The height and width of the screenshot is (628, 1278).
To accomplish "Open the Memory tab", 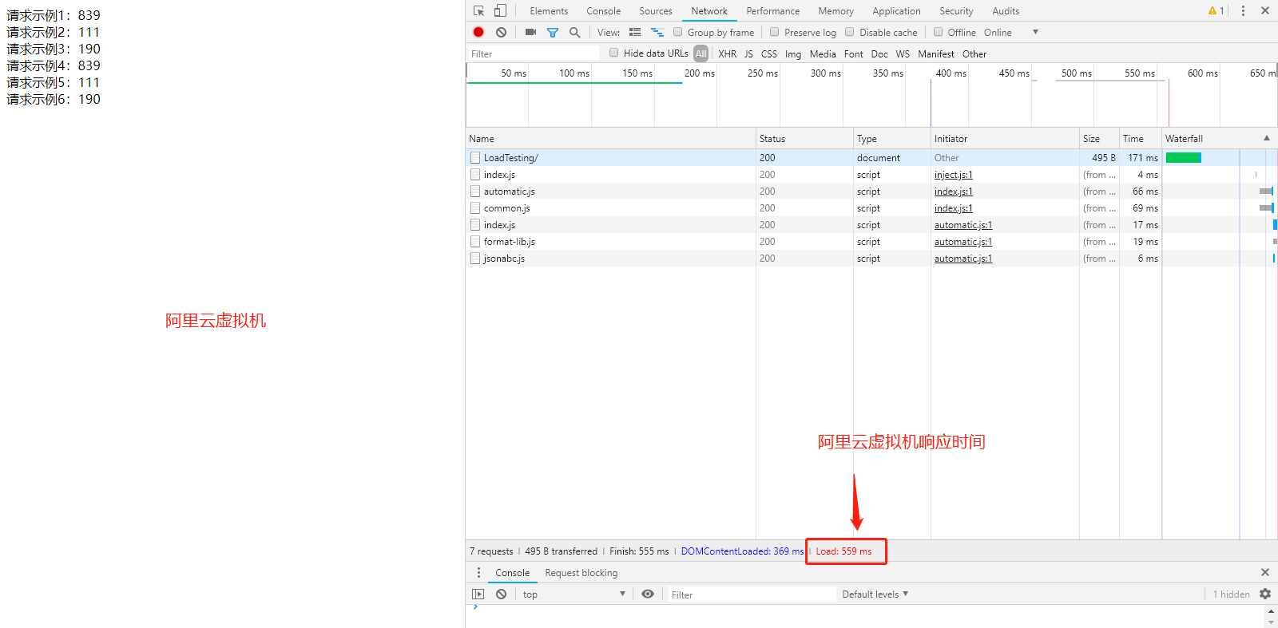I will coord(835,10).
